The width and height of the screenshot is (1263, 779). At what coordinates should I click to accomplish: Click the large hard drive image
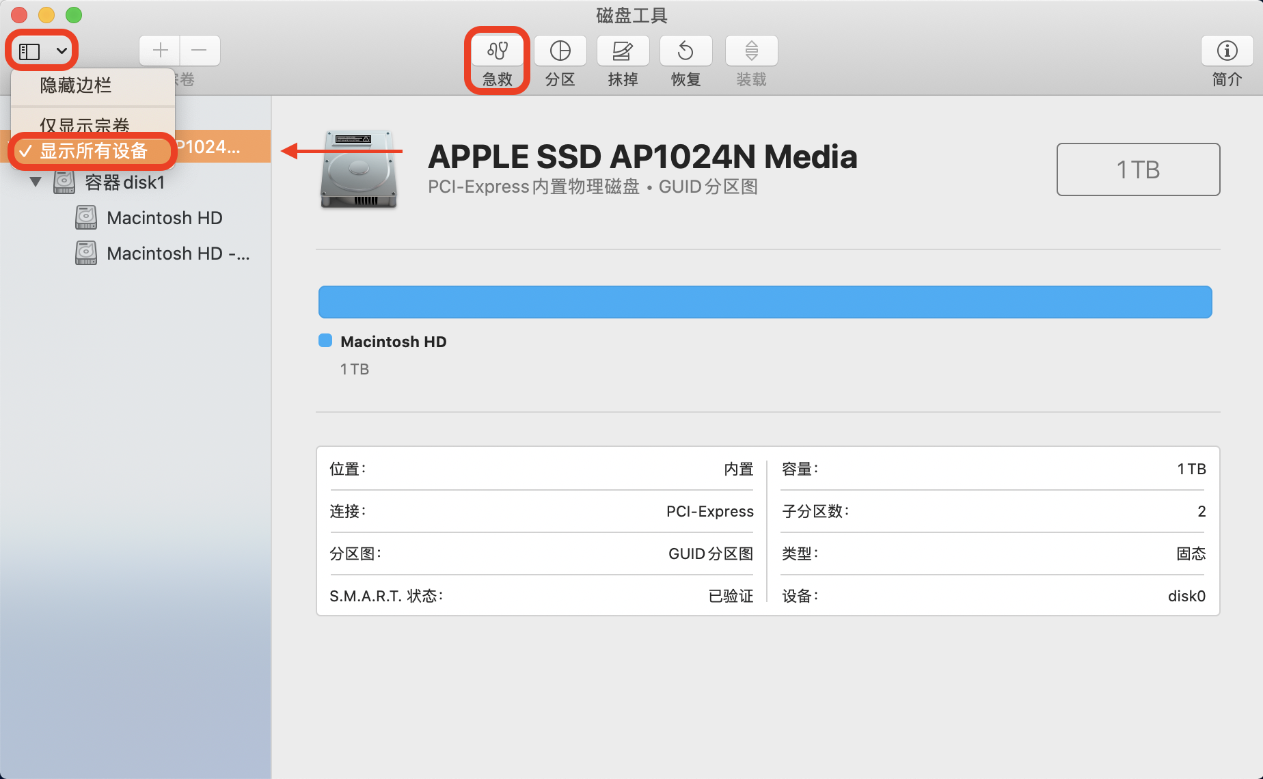coord(359,169)
